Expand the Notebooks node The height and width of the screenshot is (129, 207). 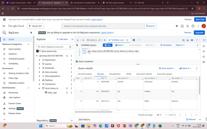tap(39, 68)
